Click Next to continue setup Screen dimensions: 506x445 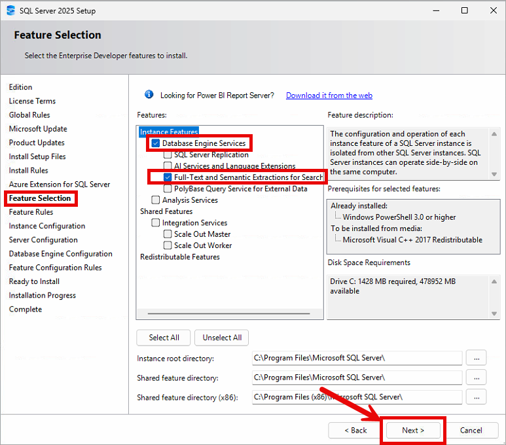pyautogui.click(x=413, y=430)
